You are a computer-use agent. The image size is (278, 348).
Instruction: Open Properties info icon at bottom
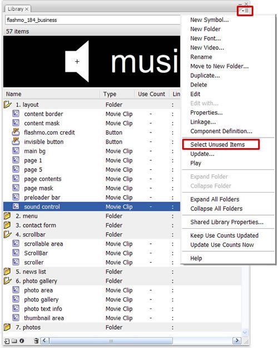tap(22, 341)
